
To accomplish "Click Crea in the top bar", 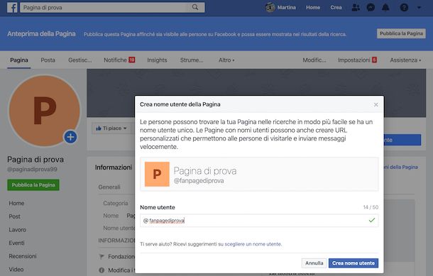I will click(336, 8).
